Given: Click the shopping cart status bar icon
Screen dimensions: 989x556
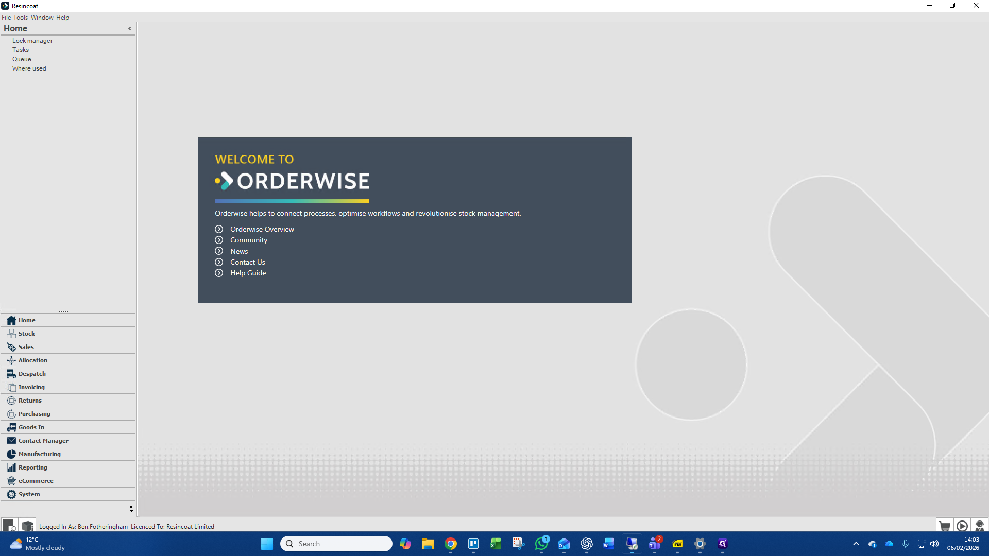Looking at the screenshot, I should pyautogui.click(x=944, y=526).
